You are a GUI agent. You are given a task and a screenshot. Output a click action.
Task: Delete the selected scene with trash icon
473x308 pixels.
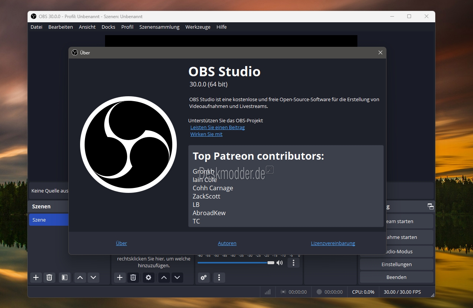(49, 277)
